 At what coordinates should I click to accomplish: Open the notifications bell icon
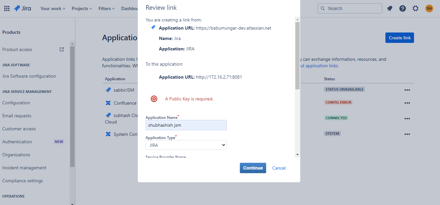click(389, 8)
